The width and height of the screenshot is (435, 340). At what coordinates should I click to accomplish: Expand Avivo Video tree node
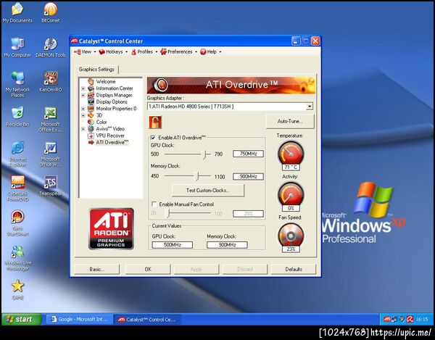pos(83,129)
